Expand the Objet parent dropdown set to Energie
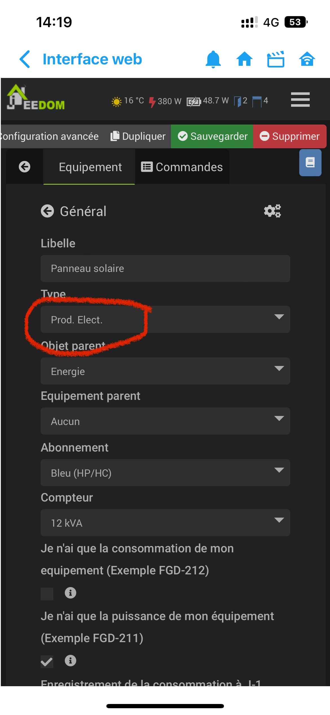The height and width of the screenshot is (715, 330). (x=165, y=371)
